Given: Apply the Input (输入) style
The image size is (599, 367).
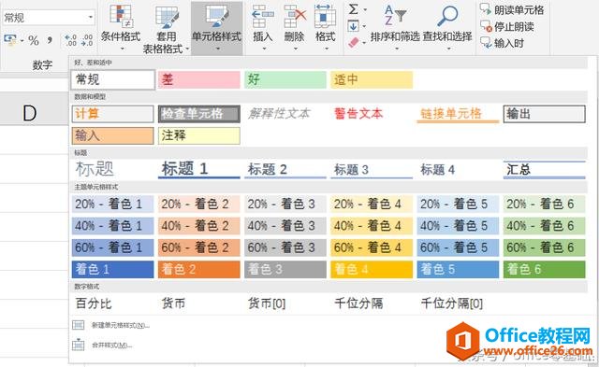Looking at the screenshot, I should [x=112, y=135].
